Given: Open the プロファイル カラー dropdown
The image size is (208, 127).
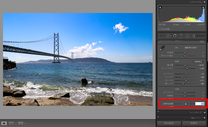Looking at the screenshot, I should [x=179, y=41].
